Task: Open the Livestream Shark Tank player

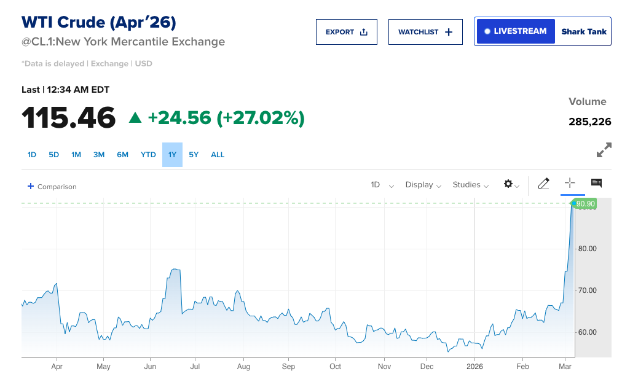Action: [x=543, y=31]
